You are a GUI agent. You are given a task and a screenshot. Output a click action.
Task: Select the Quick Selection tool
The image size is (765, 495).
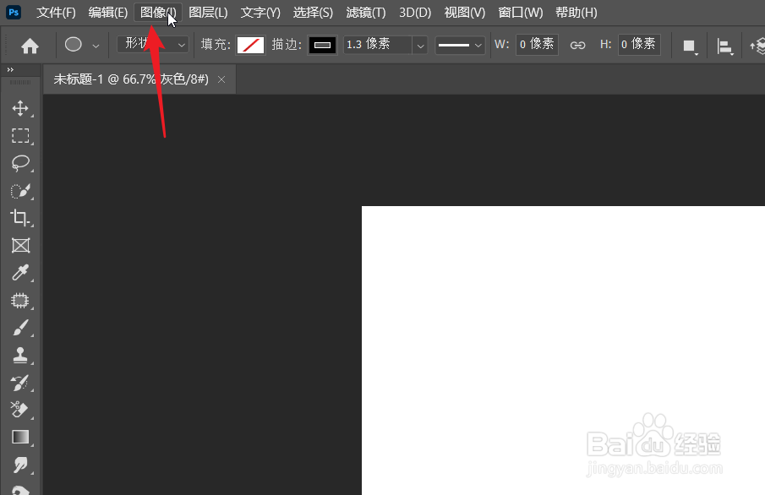[20, 191]
